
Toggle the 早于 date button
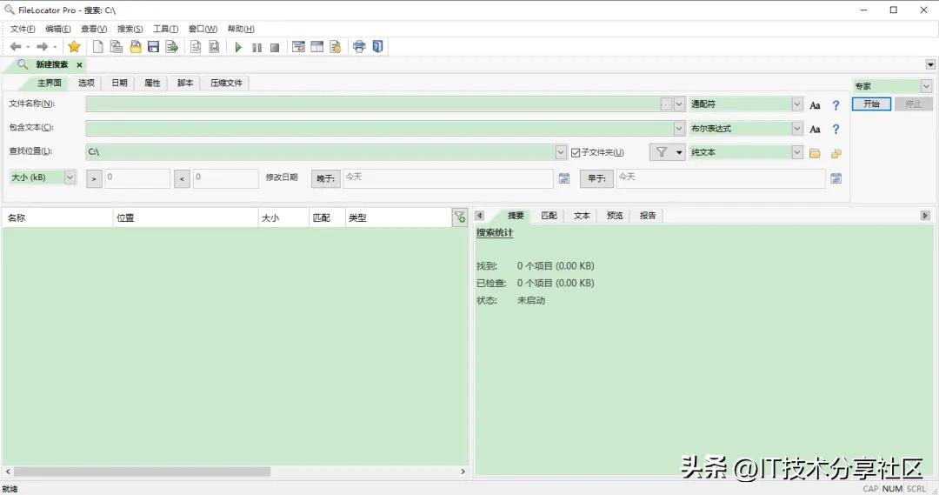click(596, 178)
